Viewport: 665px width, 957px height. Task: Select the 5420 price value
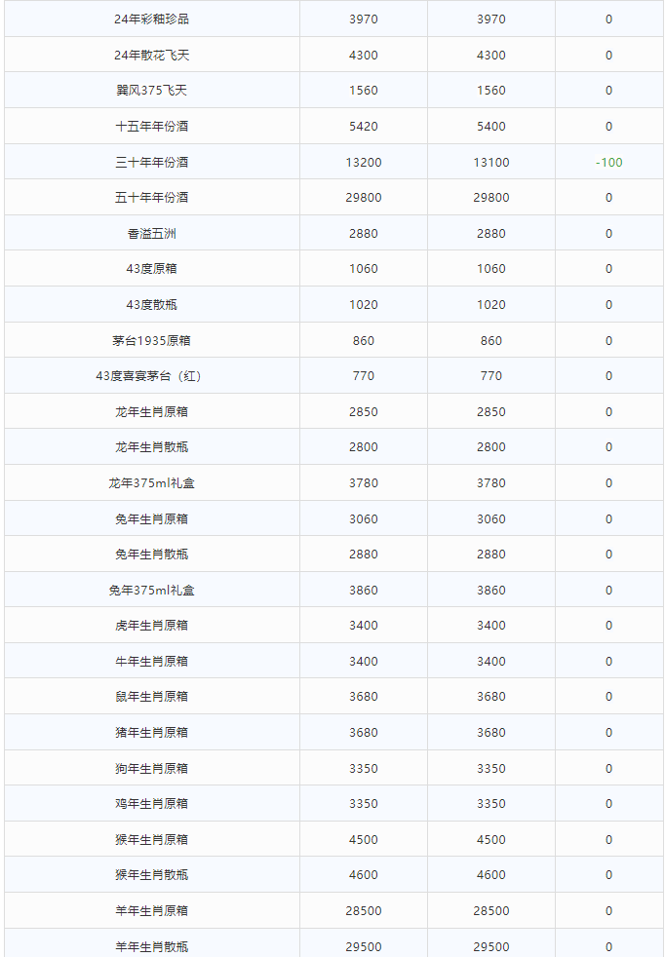pyautogui.click(x=364, y=127)
